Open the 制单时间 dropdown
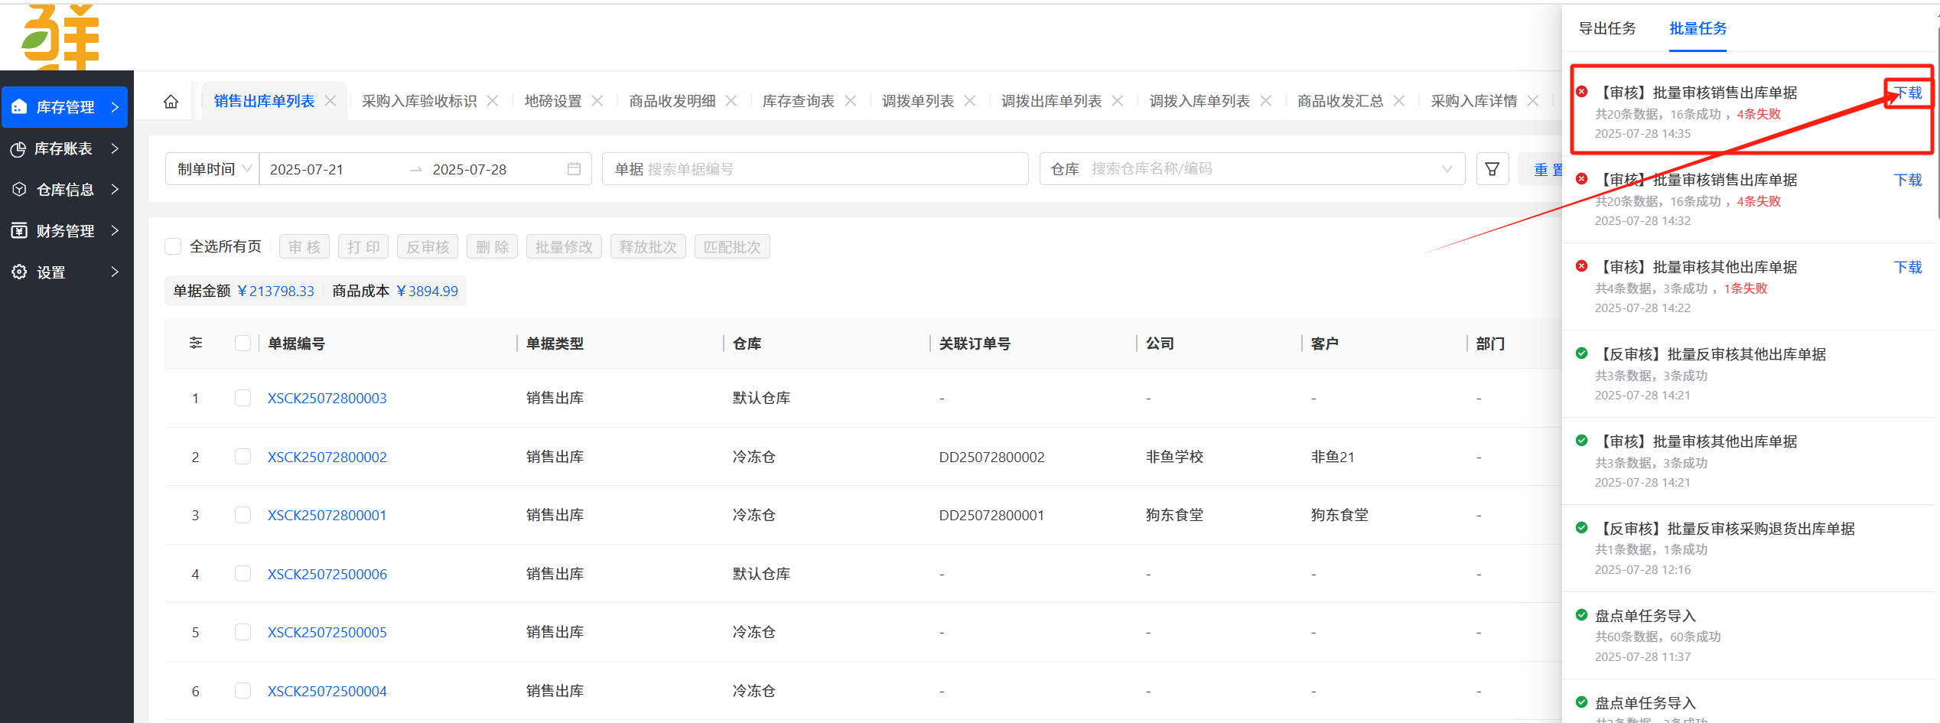Screen dimensions: 1940x723 click(213, 169)
